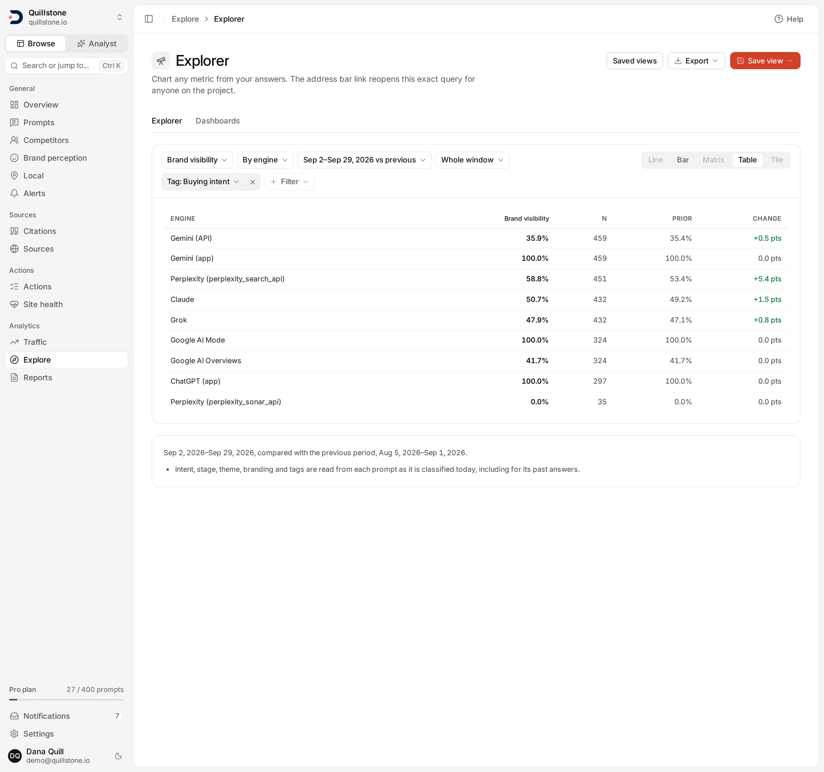Open Traffic analytics

66,342
